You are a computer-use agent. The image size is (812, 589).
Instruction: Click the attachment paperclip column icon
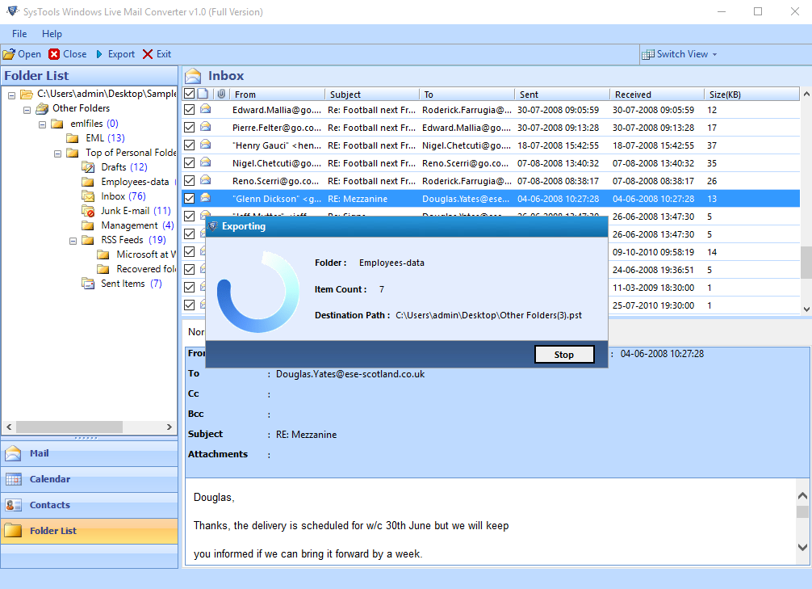tap(221, 94)
